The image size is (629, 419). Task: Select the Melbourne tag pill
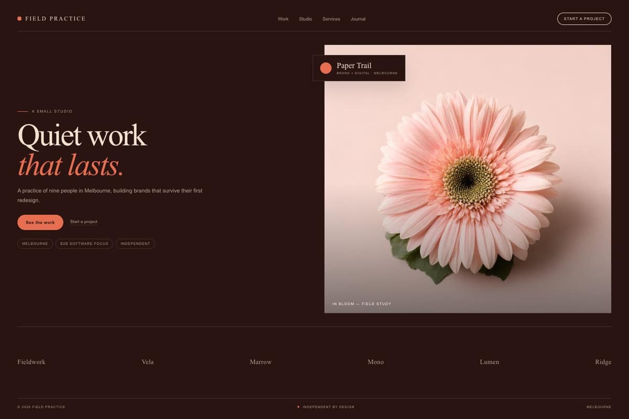(35, 244)
